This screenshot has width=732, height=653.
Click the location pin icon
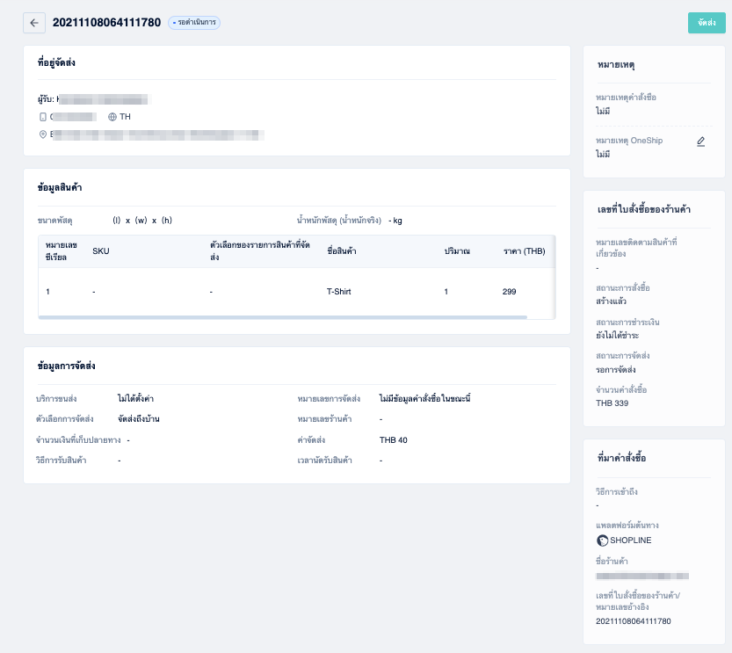click(x=43, y=134)
